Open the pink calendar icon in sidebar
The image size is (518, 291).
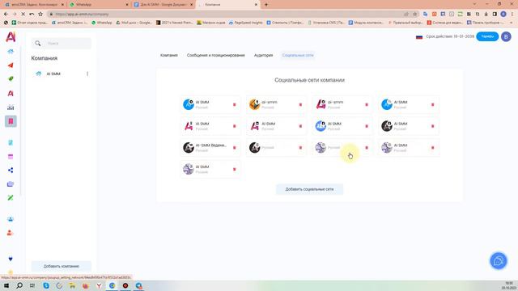point(11,157)
